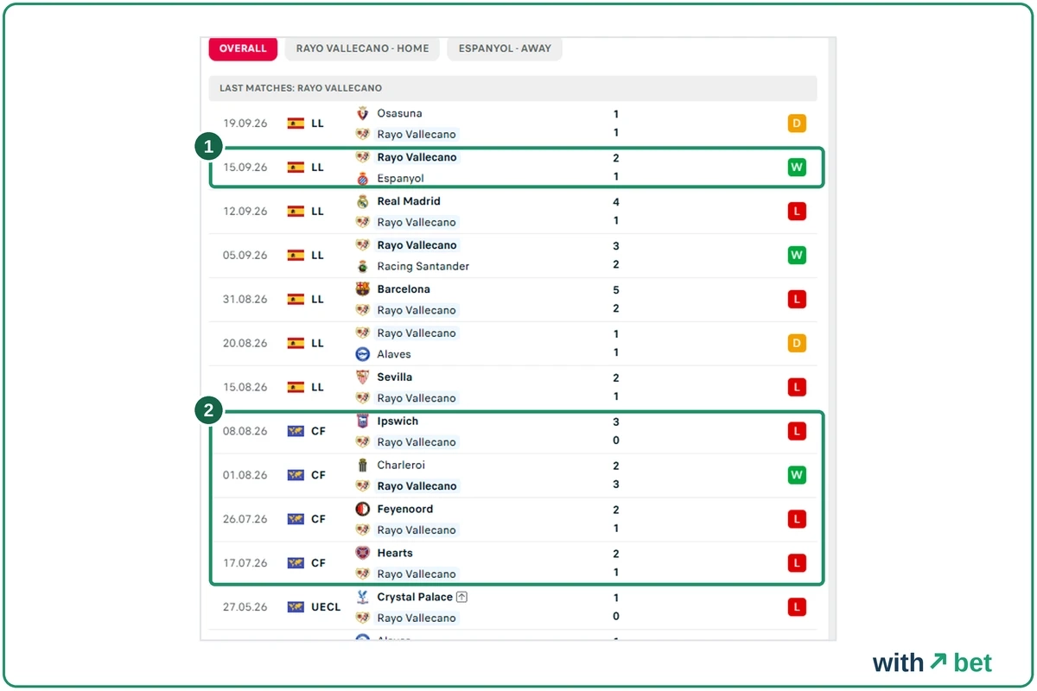Image resolution: width=1037 pixels, height=691 pixels.
Task: Open the Hearts team name link
Action: tap(395, 553)
